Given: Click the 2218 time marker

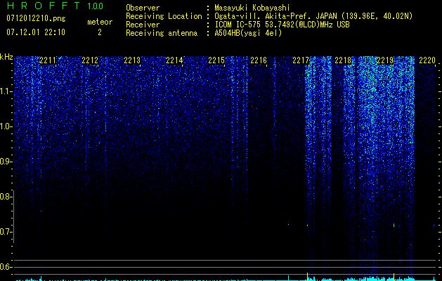Looking at the screenshot, I should 343,60.
